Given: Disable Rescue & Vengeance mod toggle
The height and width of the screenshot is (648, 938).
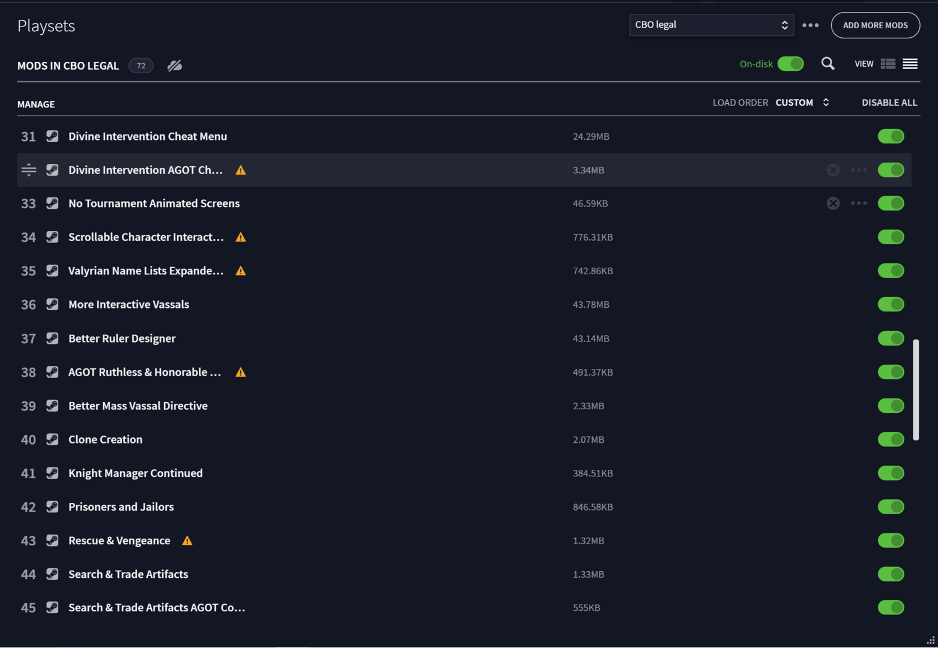Looking at the screenshot, I should pos(891,541).
